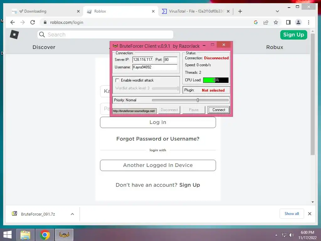Click the Chrome taskbar icon
The image size is (321, 241).
45,235
